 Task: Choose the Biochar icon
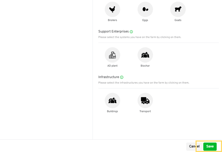coord(145,55)
